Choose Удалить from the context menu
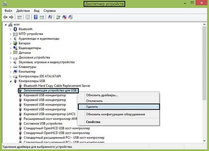The image size is (209, 151). click(84, 107)
